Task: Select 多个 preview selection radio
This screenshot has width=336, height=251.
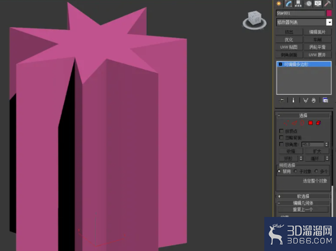Action: tap(316, 171)
